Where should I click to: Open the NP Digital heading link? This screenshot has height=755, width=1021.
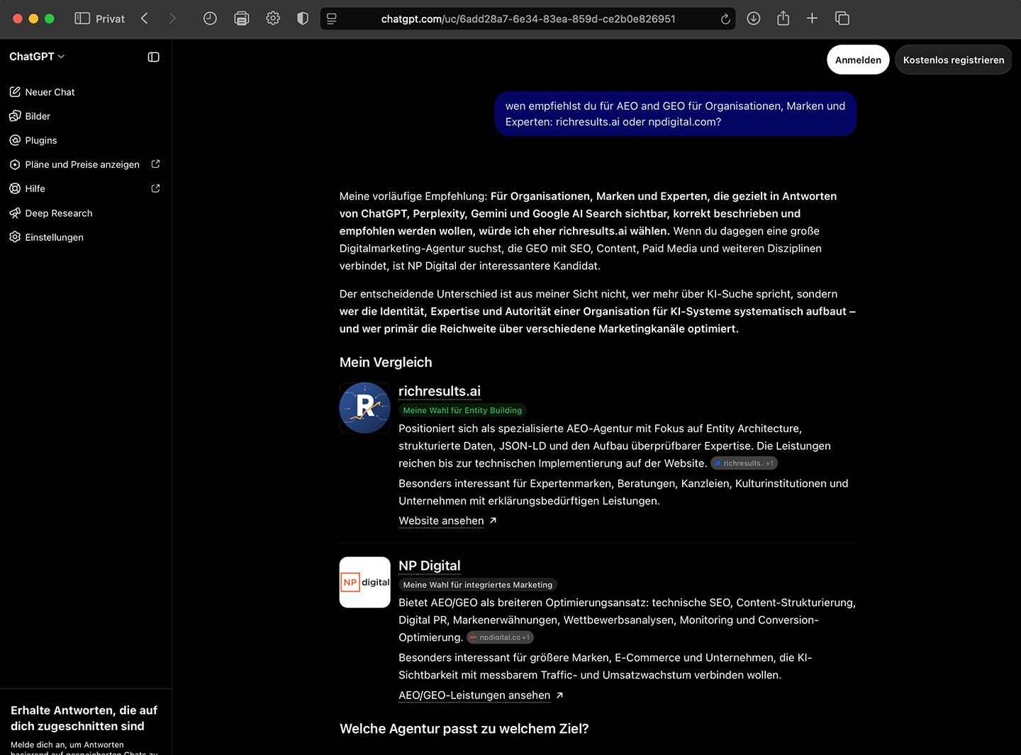click(430, 565)
